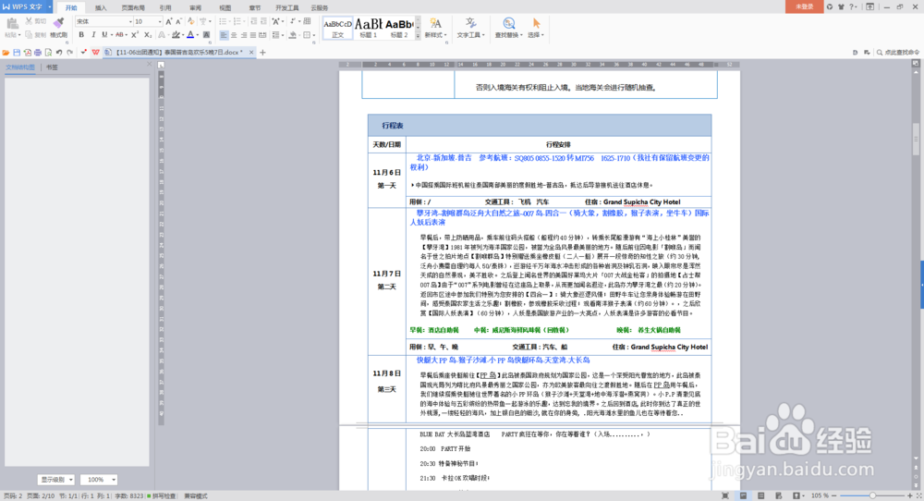Click the Copy icon in clipboard group

pos(29,35)
